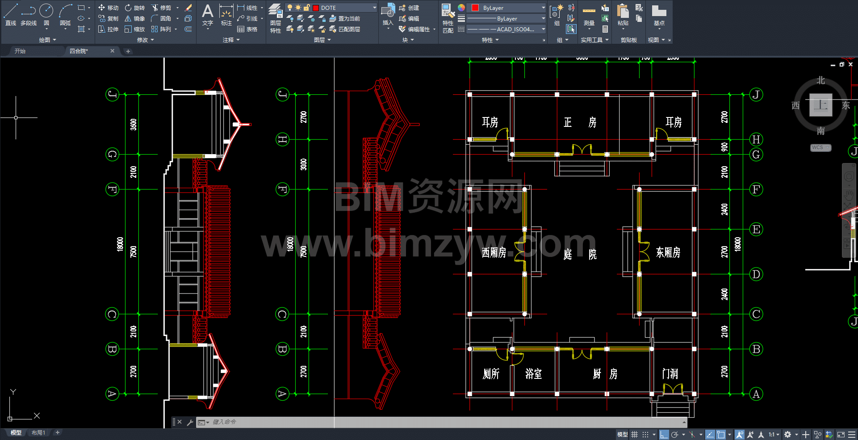Select the Line (直线) drawing tool
Viewport: 858px width, 440px height.
pyautogui.click(x=10, y=14)
